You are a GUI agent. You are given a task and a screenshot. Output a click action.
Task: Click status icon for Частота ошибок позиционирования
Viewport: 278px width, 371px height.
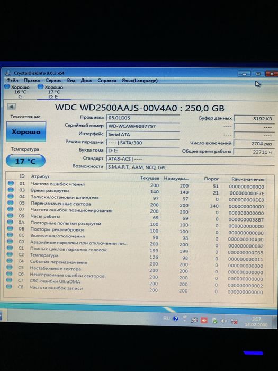pos(10,209)
